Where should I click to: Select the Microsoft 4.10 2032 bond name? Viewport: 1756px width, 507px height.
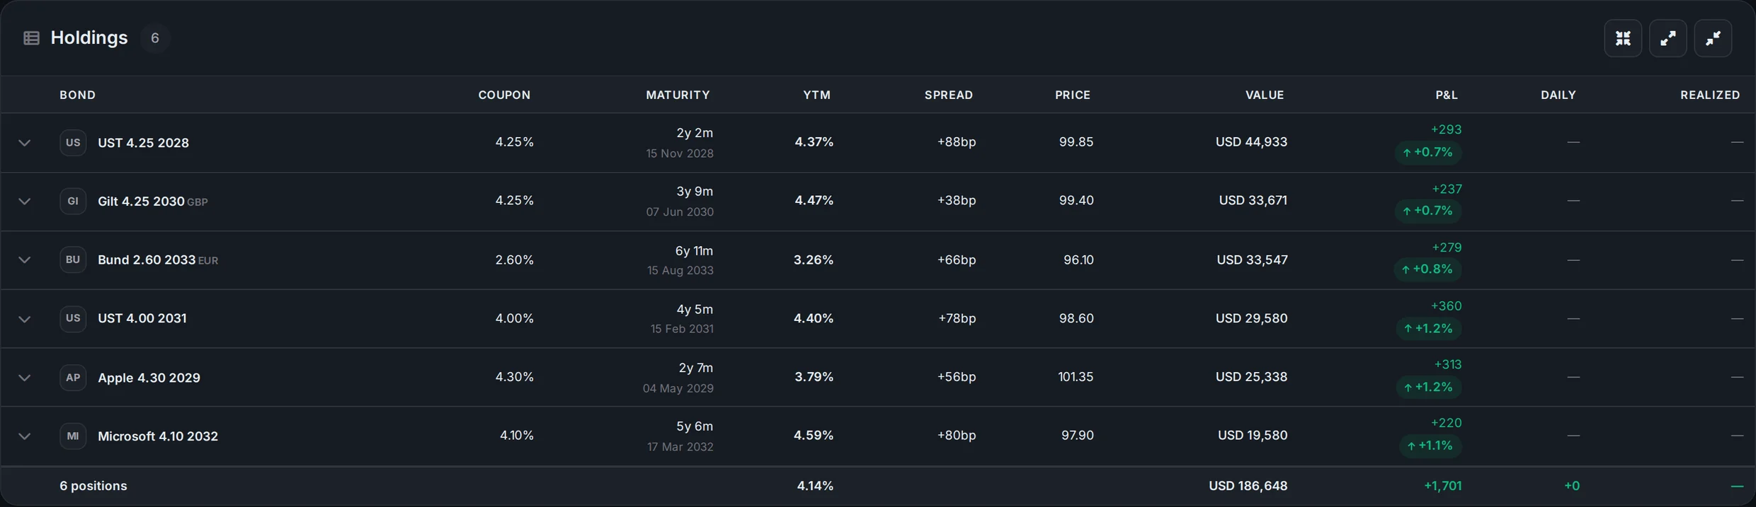[x=158, y=436]
